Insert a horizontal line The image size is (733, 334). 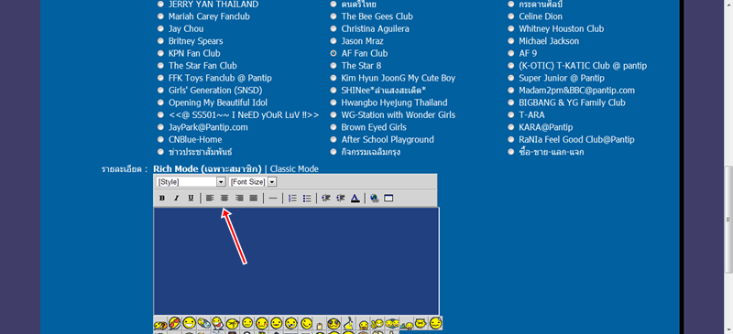273,198
